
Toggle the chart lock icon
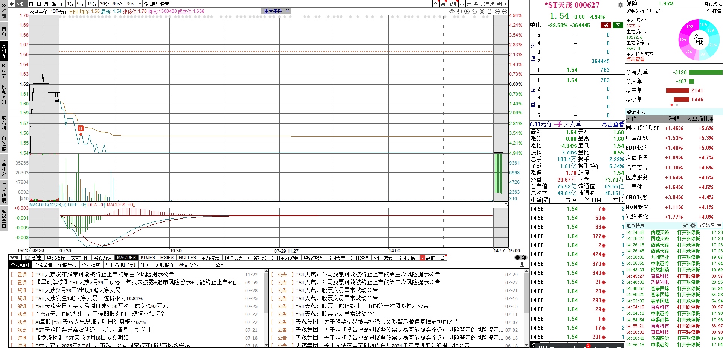(x=490, y=11)
